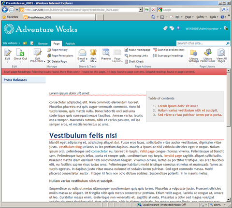Click the browser Refresh button
The width and height of the screenshot is (232, 208).
tap(146, 10)
